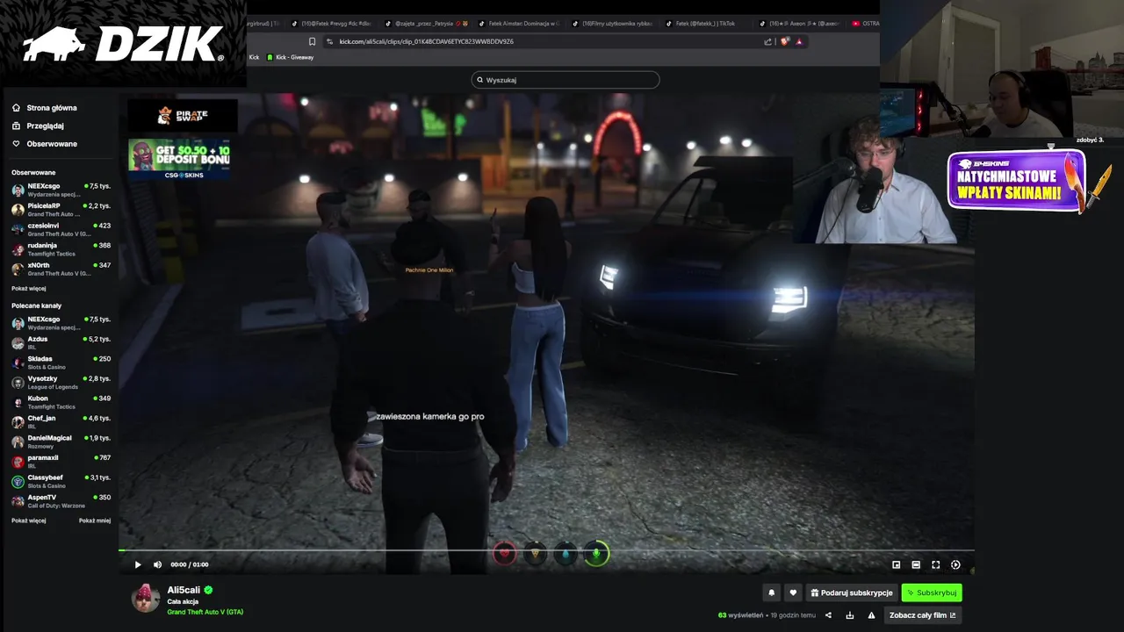Mute the clip using the volume icon

tap(158, 564)
